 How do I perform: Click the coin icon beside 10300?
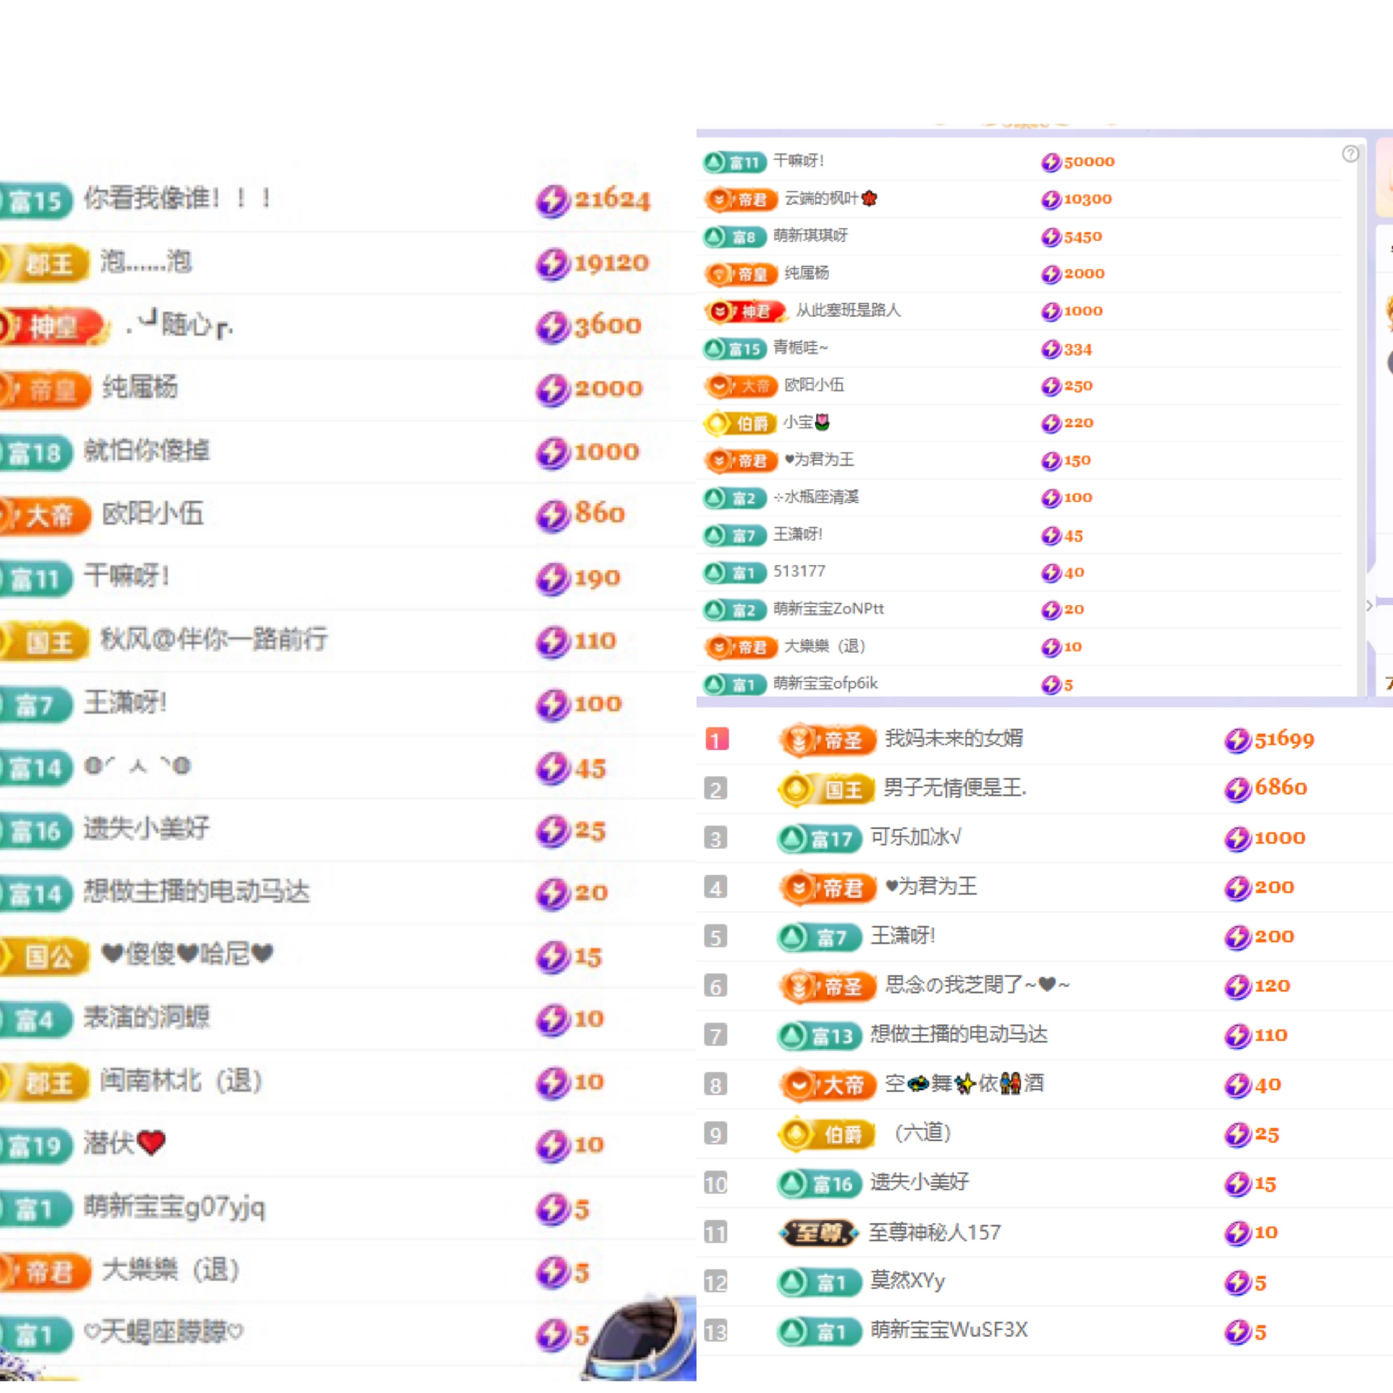1051,200
